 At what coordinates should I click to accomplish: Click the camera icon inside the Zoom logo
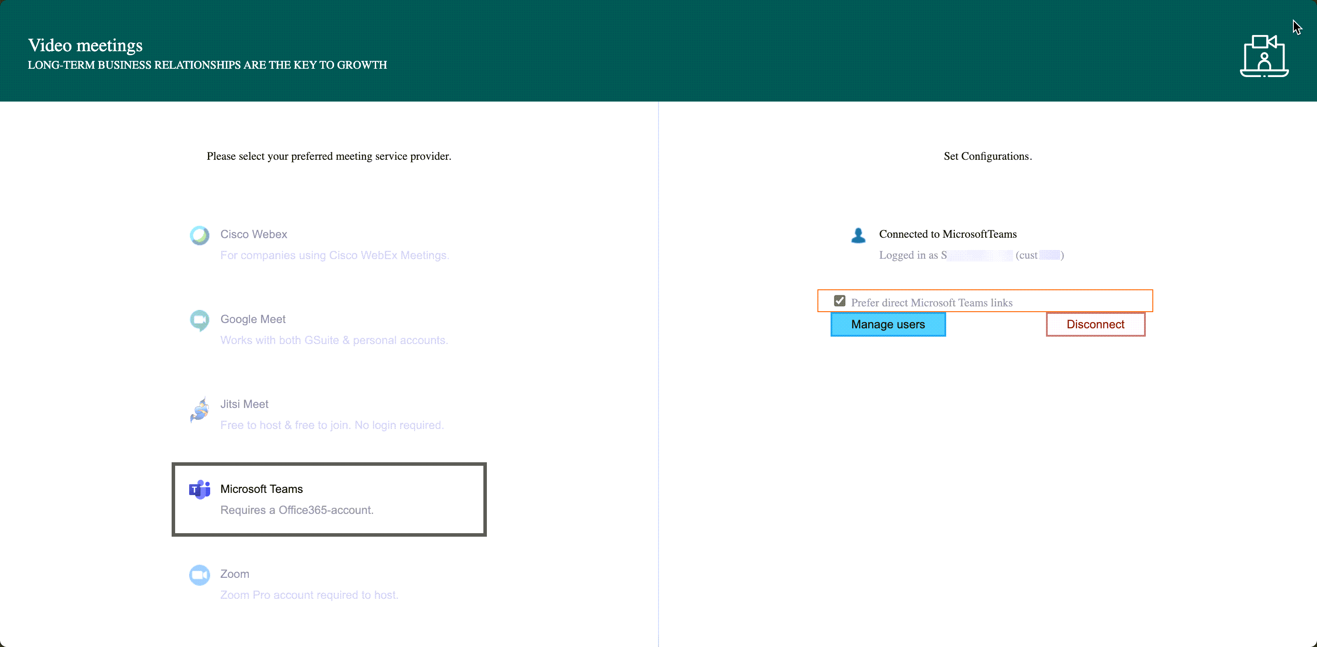199,574
